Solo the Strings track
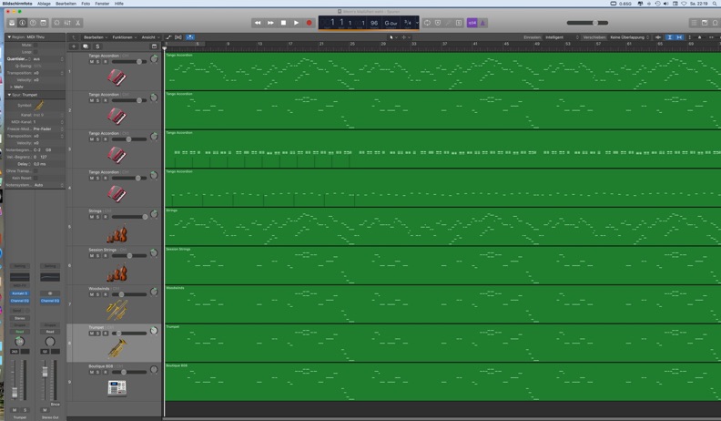 98,217
